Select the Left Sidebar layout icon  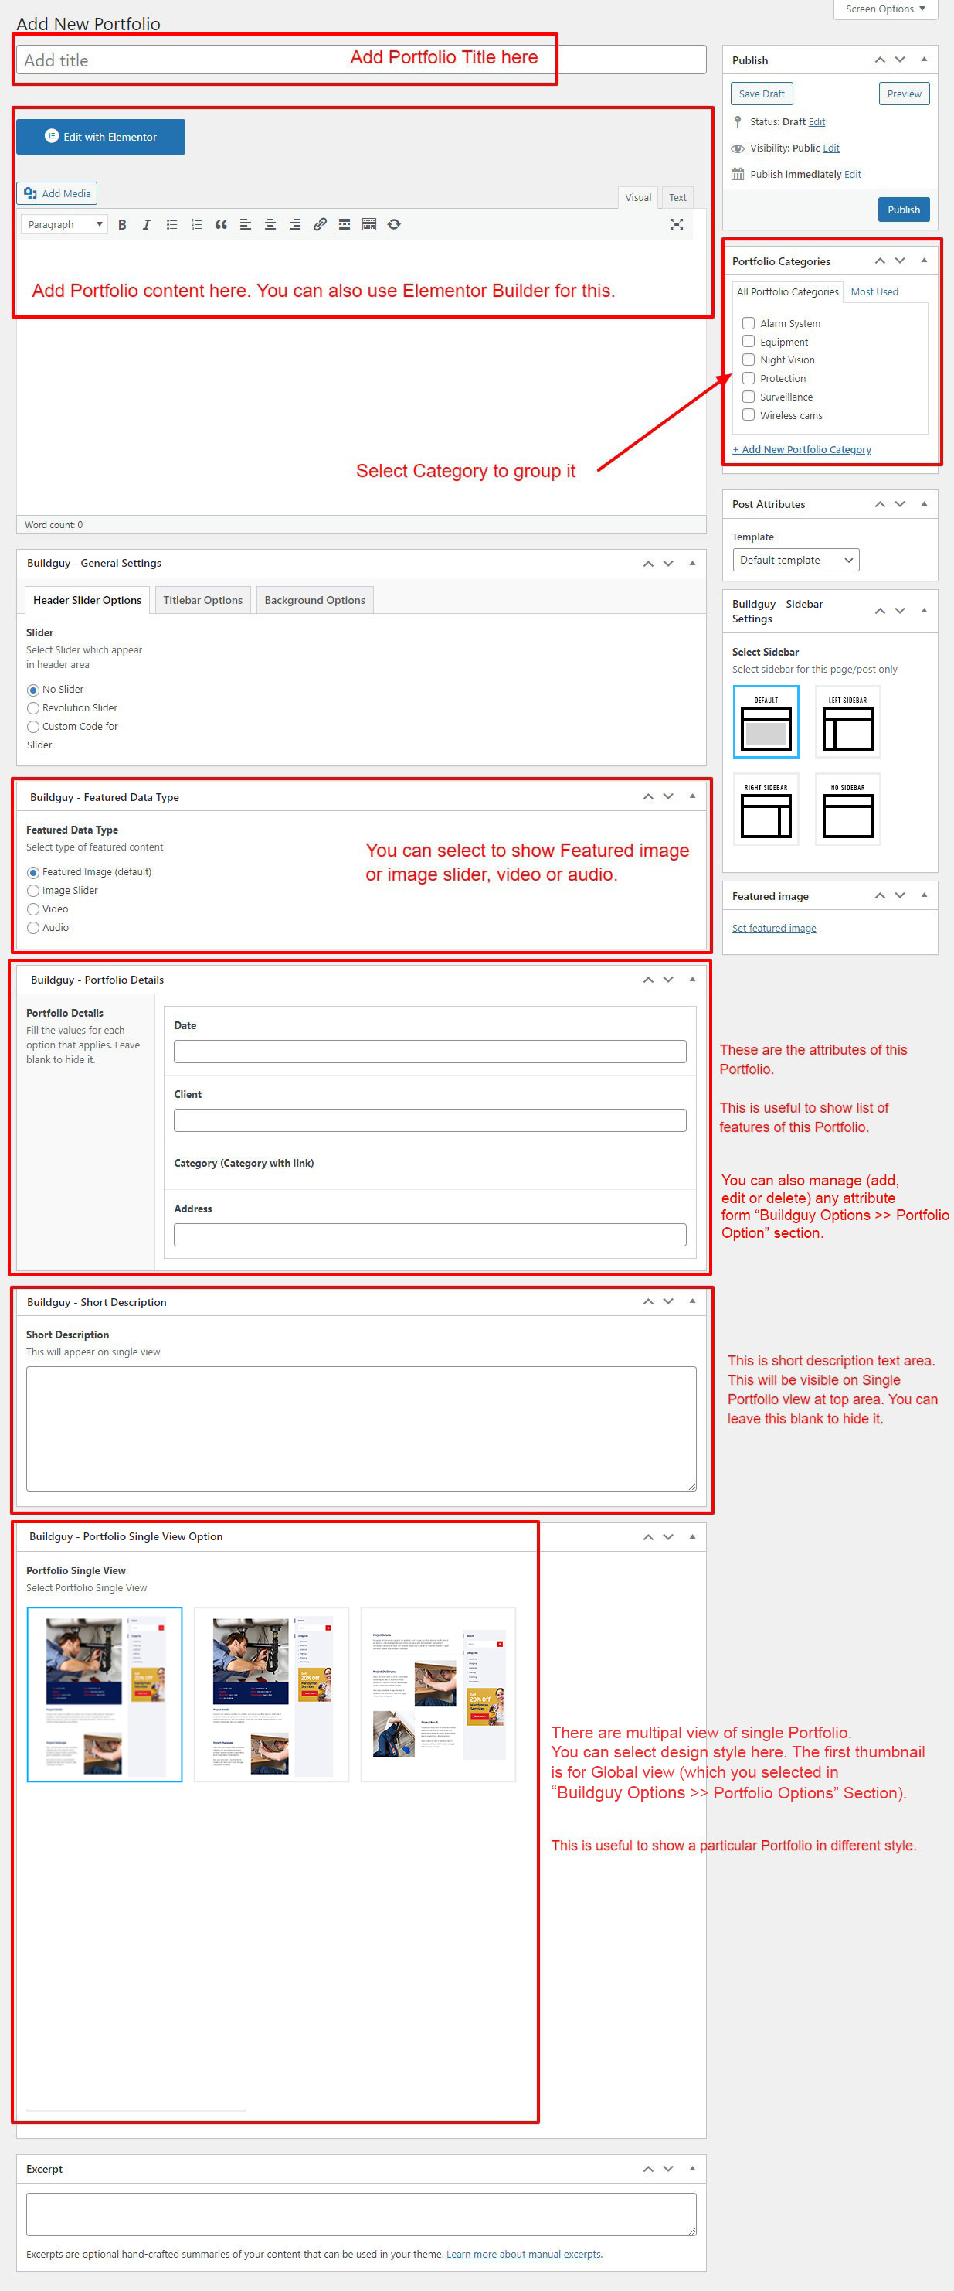point(847,722)
